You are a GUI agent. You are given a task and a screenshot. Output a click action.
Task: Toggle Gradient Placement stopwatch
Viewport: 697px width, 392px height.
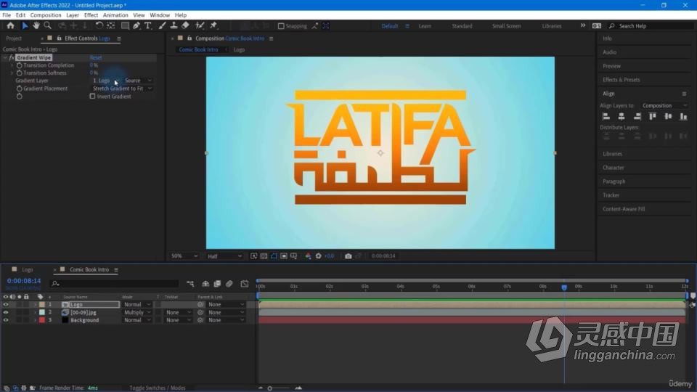[x=19, y=89]
